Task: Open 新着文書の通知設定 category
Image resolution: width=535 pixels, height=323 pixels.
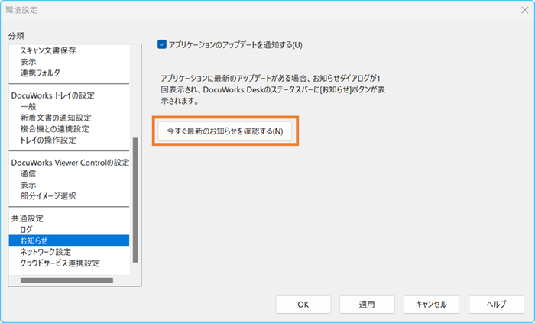Action: point(55,118)
